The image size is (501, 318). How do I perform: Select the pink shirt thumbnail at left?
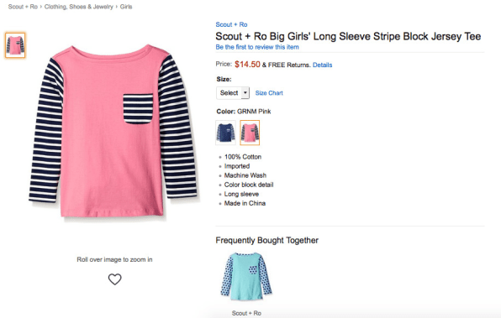pos(15,45)
